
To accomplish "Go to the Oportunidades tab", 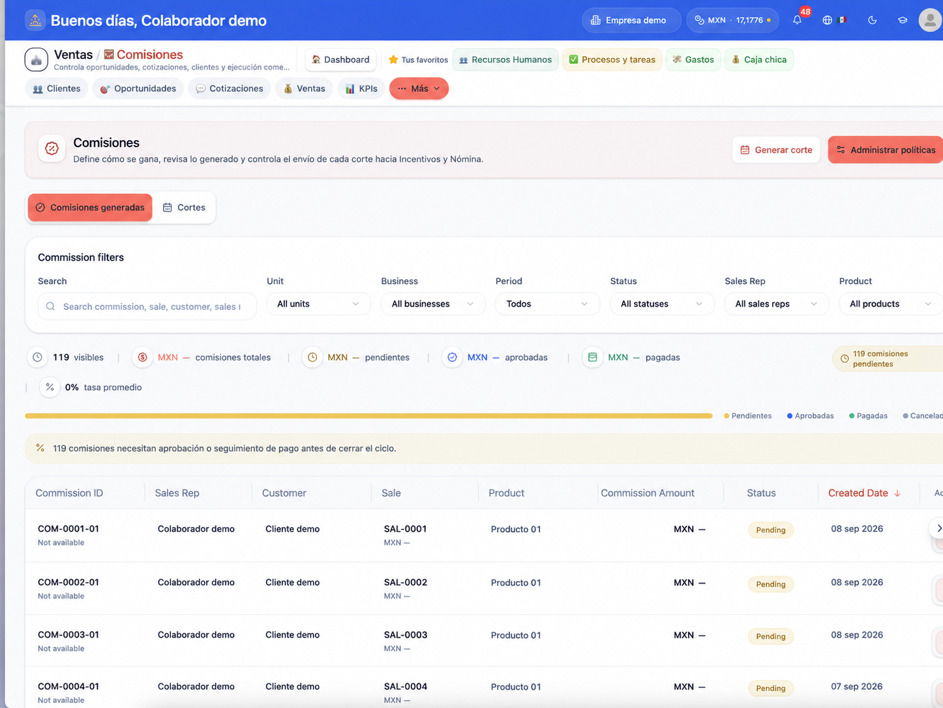I will point(138,89).
